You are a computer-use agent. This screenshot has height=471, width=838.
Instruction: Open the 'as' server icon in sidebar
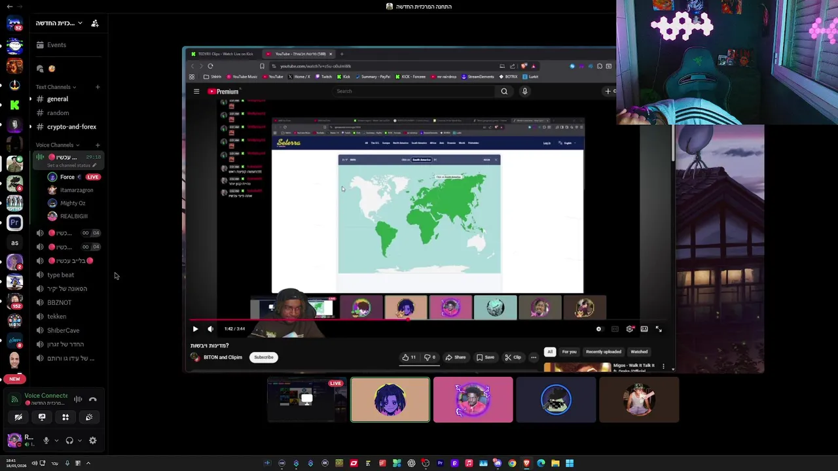click(x=14, y=243)
